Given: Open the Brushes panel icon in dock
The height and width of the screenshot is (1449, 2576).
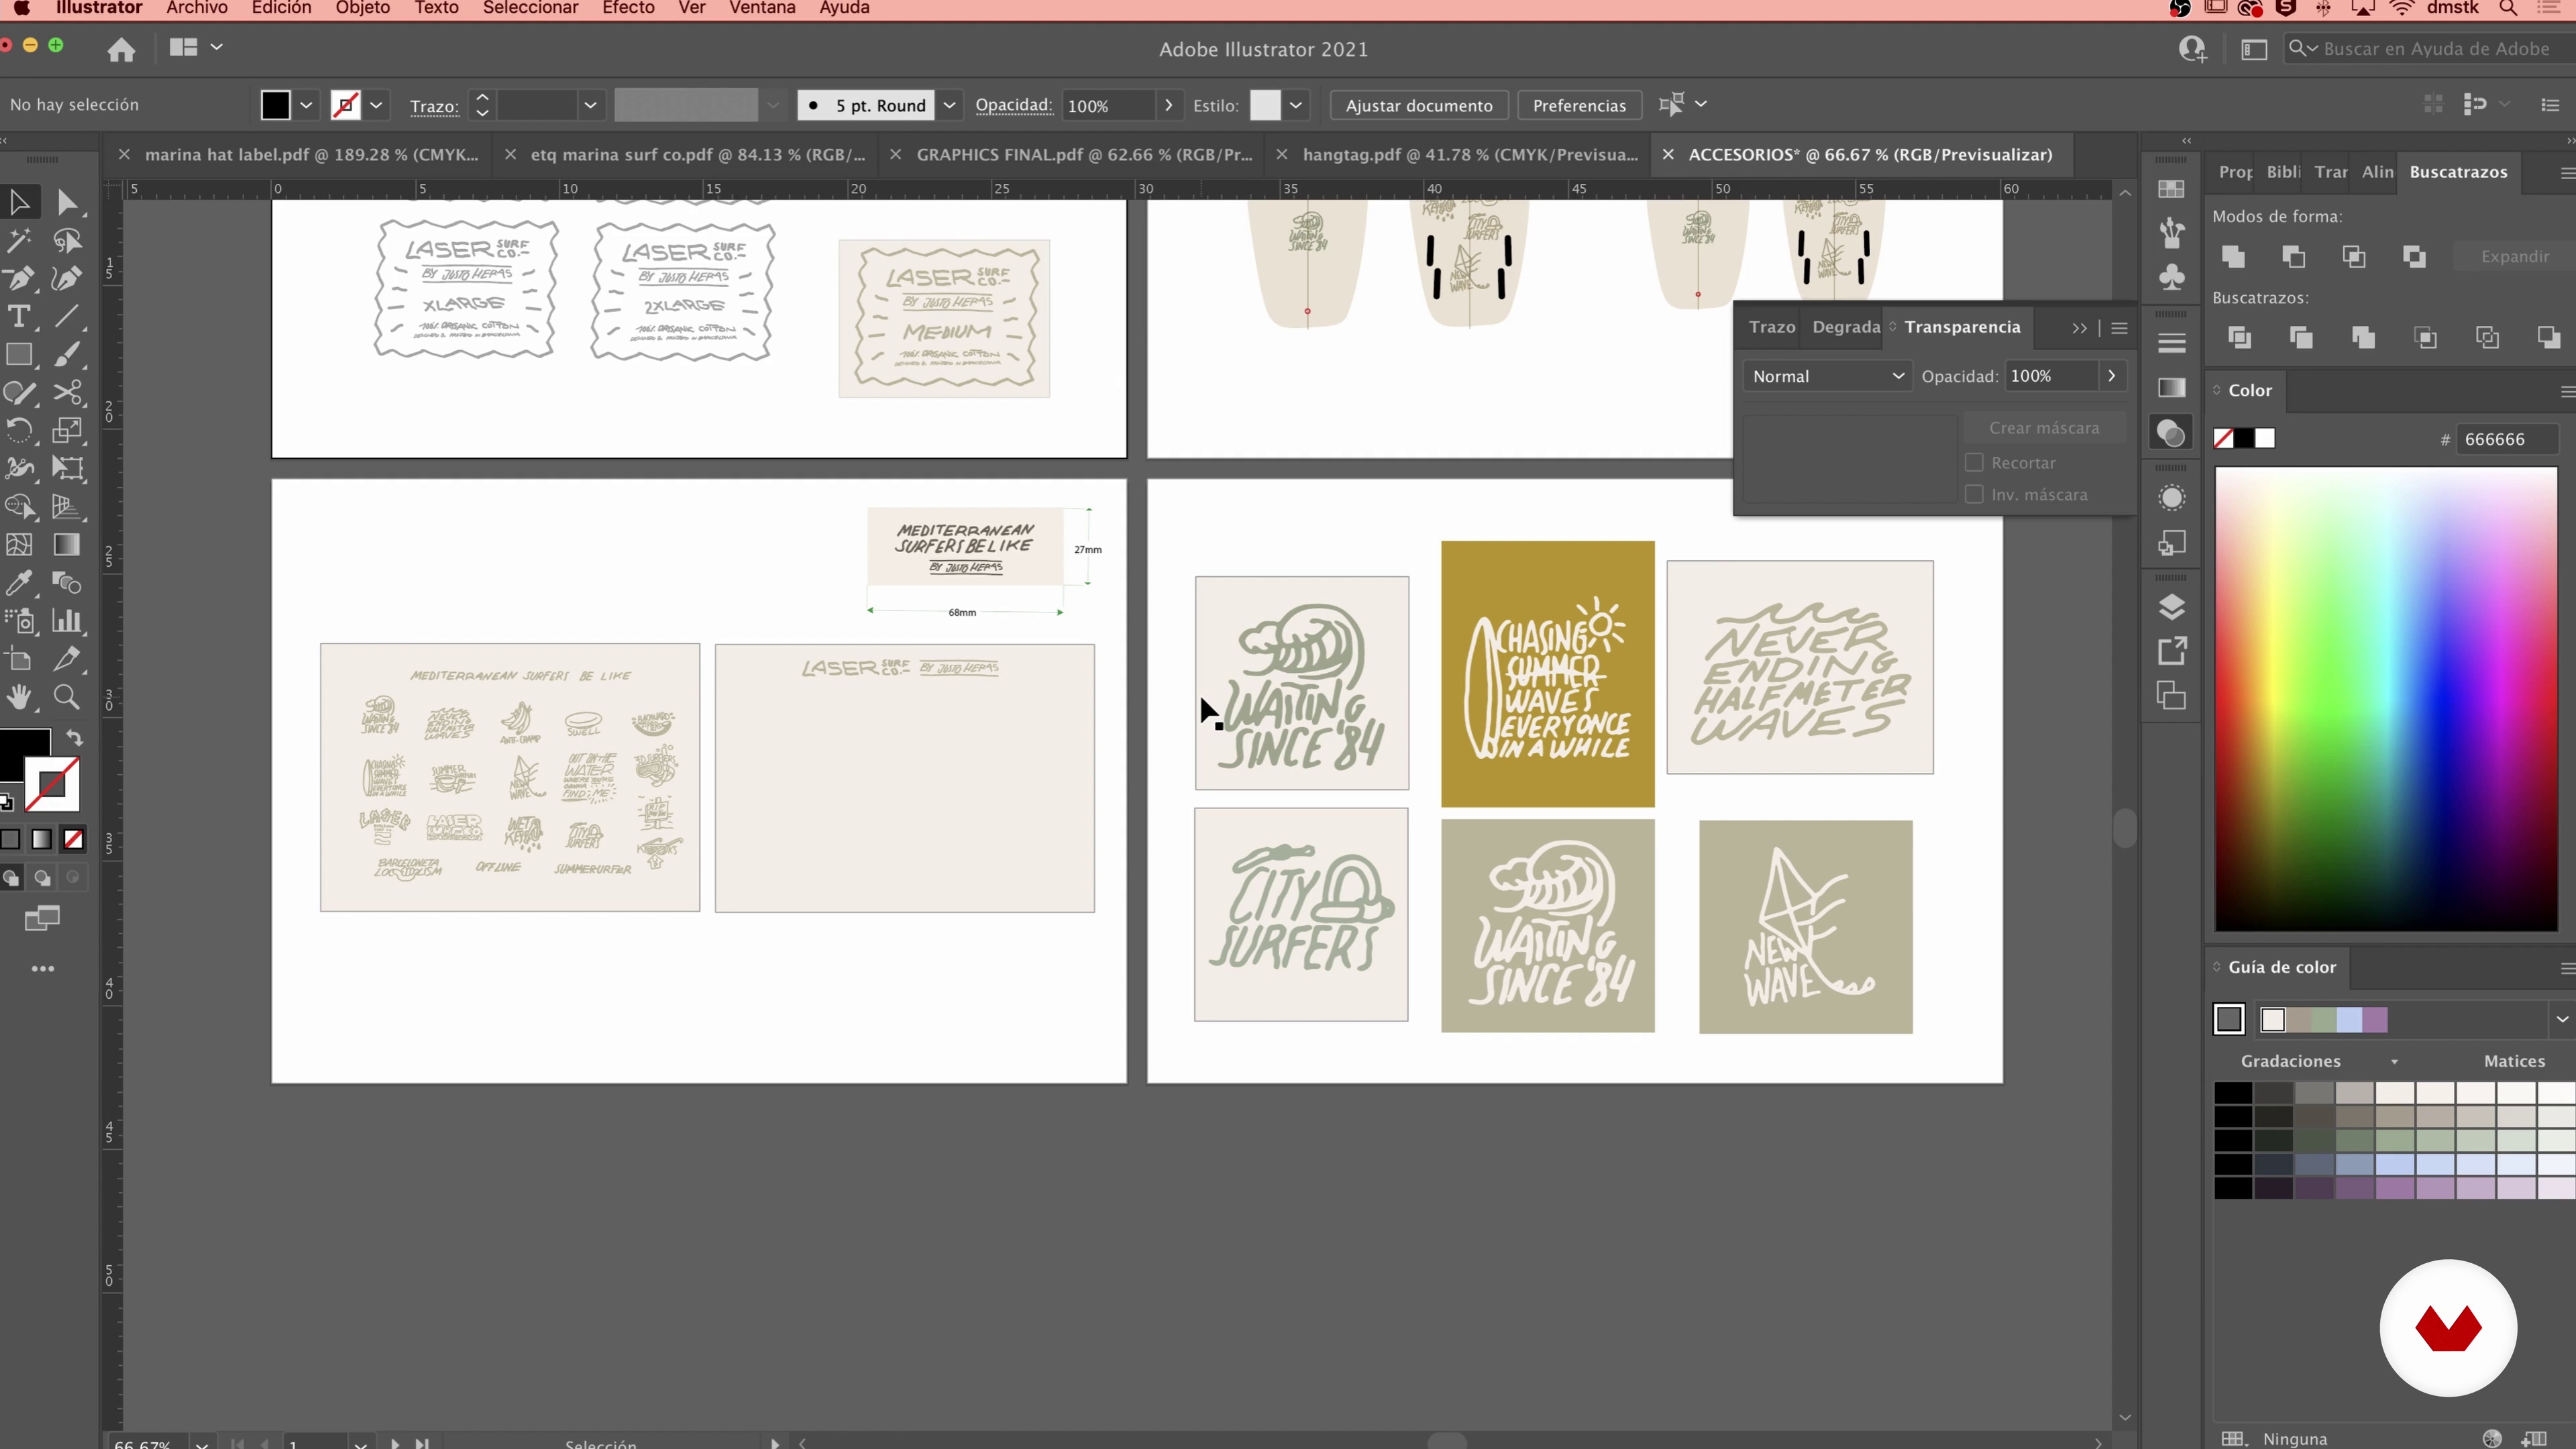Looking at the screenshot, I should pyautogui.click(x=2171, y=233).
